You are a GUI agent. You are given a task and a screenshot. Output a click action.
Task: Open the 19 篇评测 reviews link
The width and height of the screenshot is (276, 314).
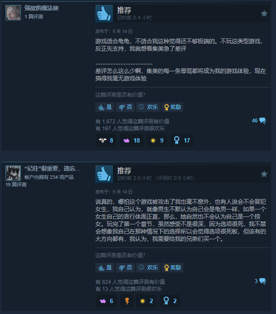[16, 185]
